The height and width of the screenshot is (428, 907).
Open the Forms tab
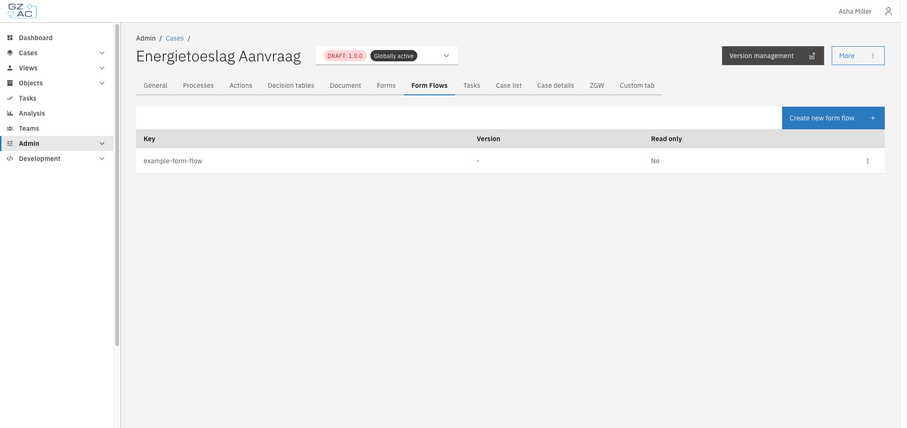click(x=386, y=85)
